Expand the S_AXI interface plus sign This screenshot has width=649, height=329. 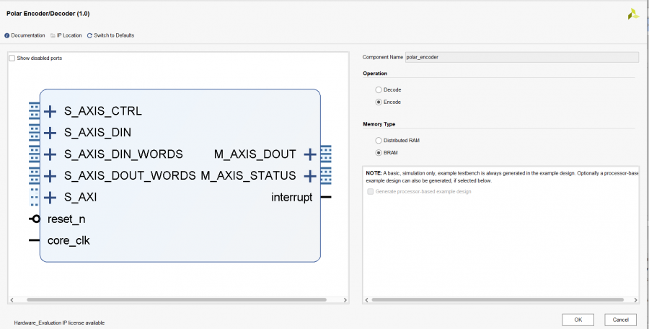point(50,197)
